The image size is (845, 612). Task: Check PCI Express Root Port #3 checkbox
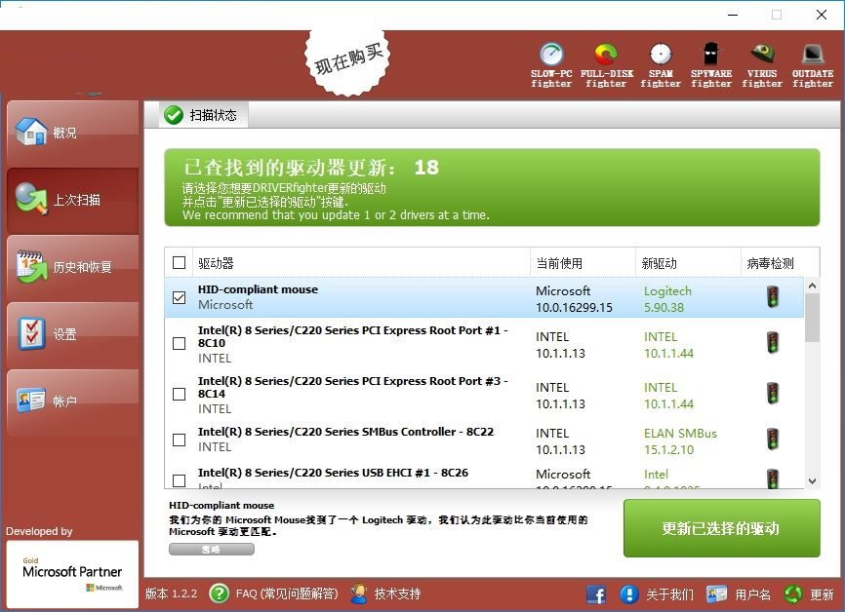click(x=179, y=394)
